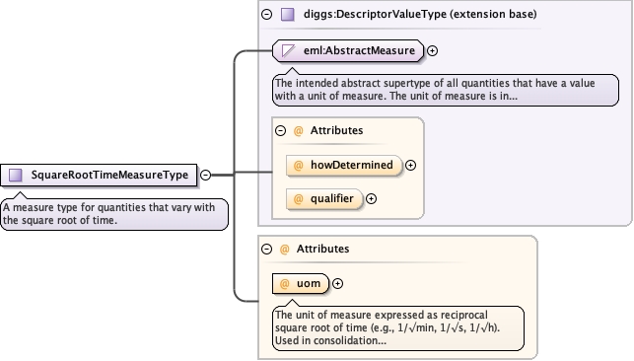
Task: Click the purple square icon in SquareRootTimeMeasureType
Action: coord(16,175)
